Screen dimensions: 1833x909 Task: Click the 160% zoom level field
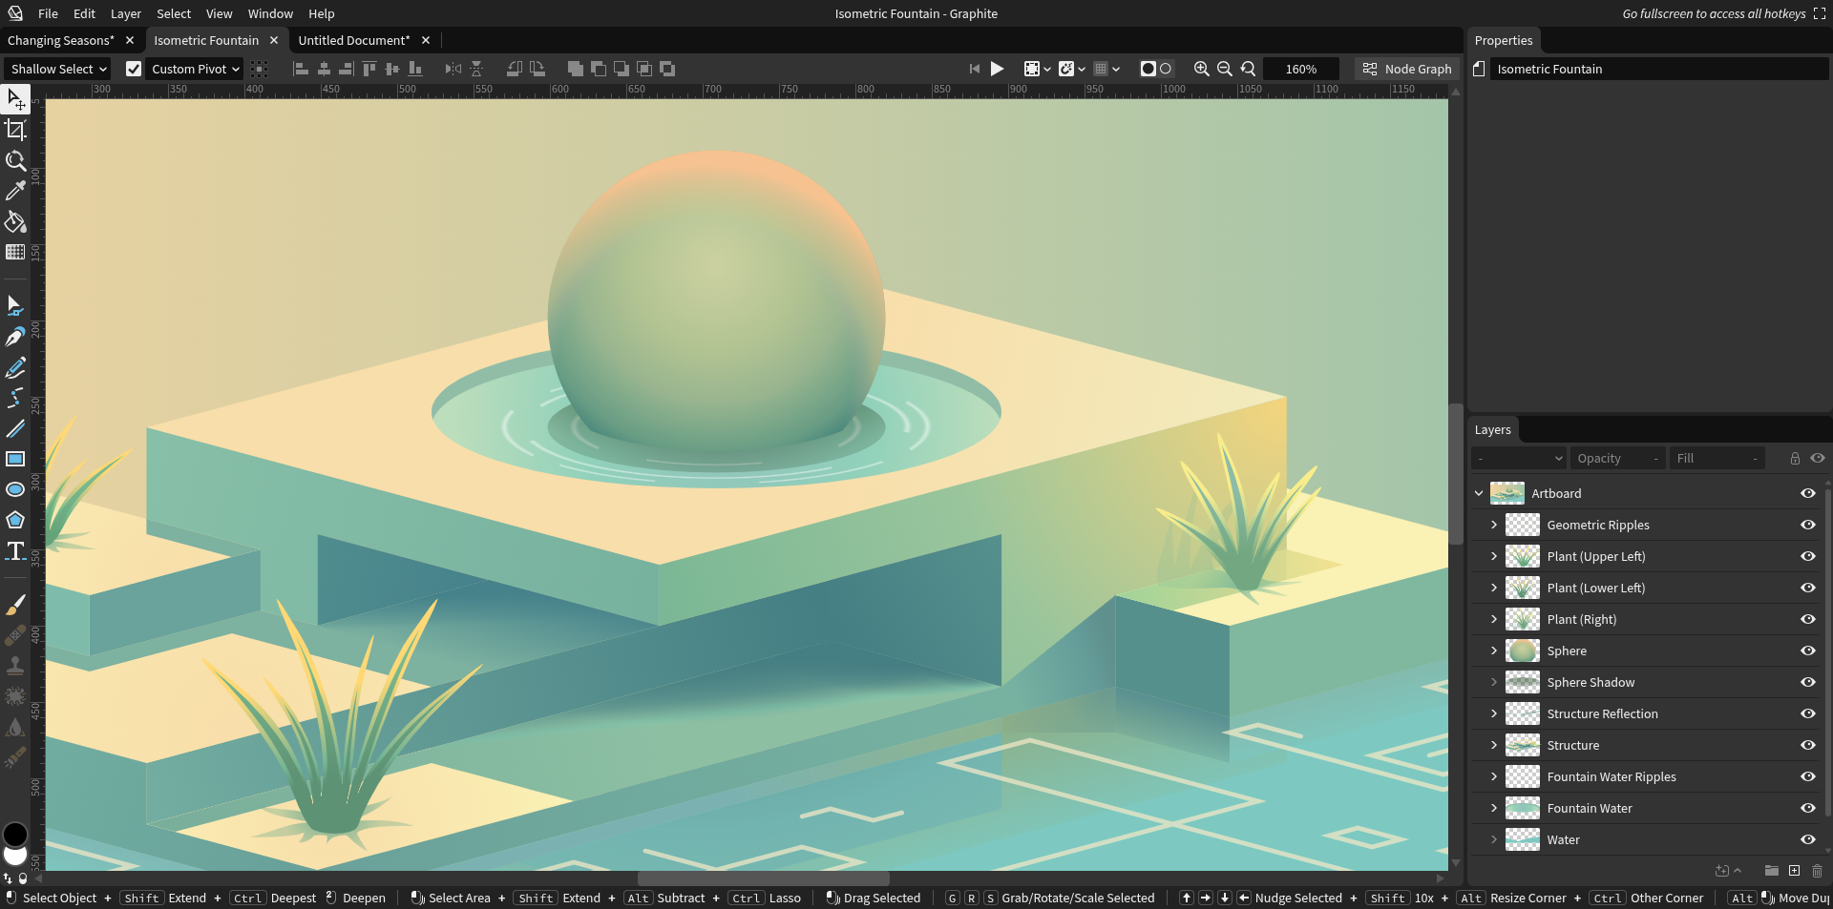coord(1300,69)
